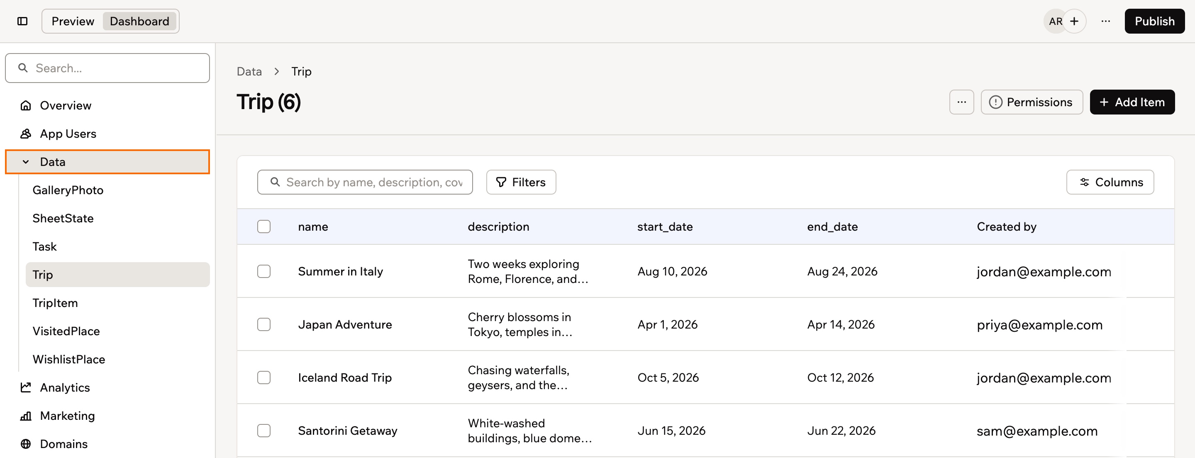1195x458 pixels.
Task: Check the Japan Adventure row checkbox
Action: tap(264, 324)
